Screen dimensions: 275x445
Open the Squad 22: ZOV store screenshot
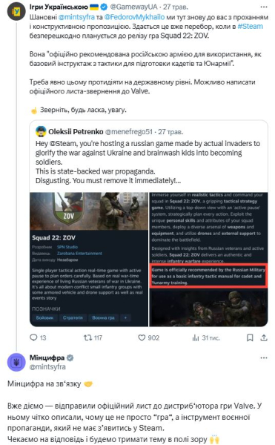click(x=89, y=260)
